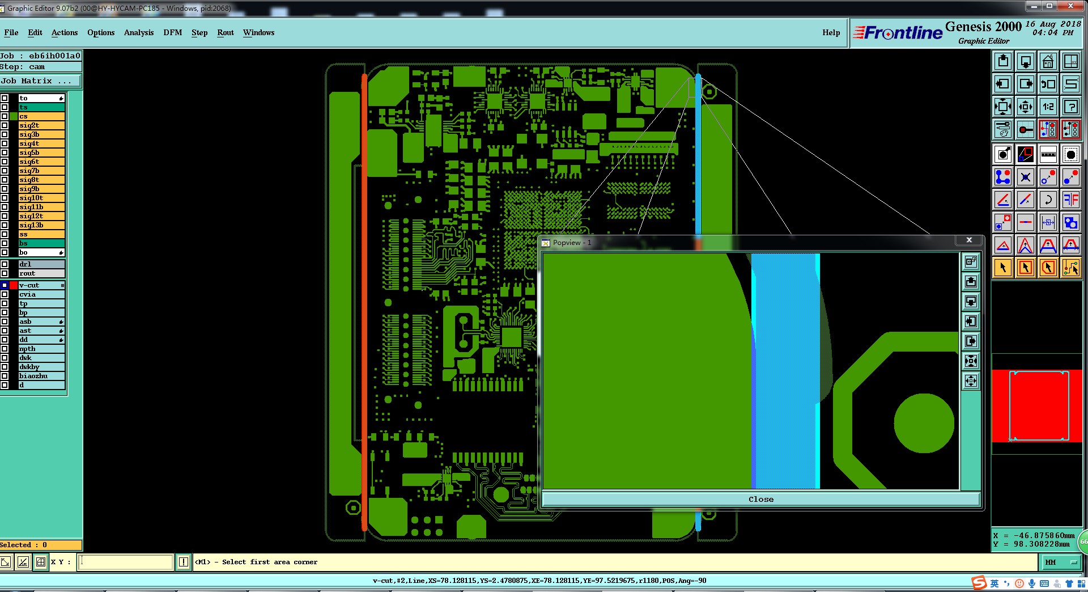Click the rectangle area select icon
This screenshot has height=592, width=1088.
(1026, 268)
